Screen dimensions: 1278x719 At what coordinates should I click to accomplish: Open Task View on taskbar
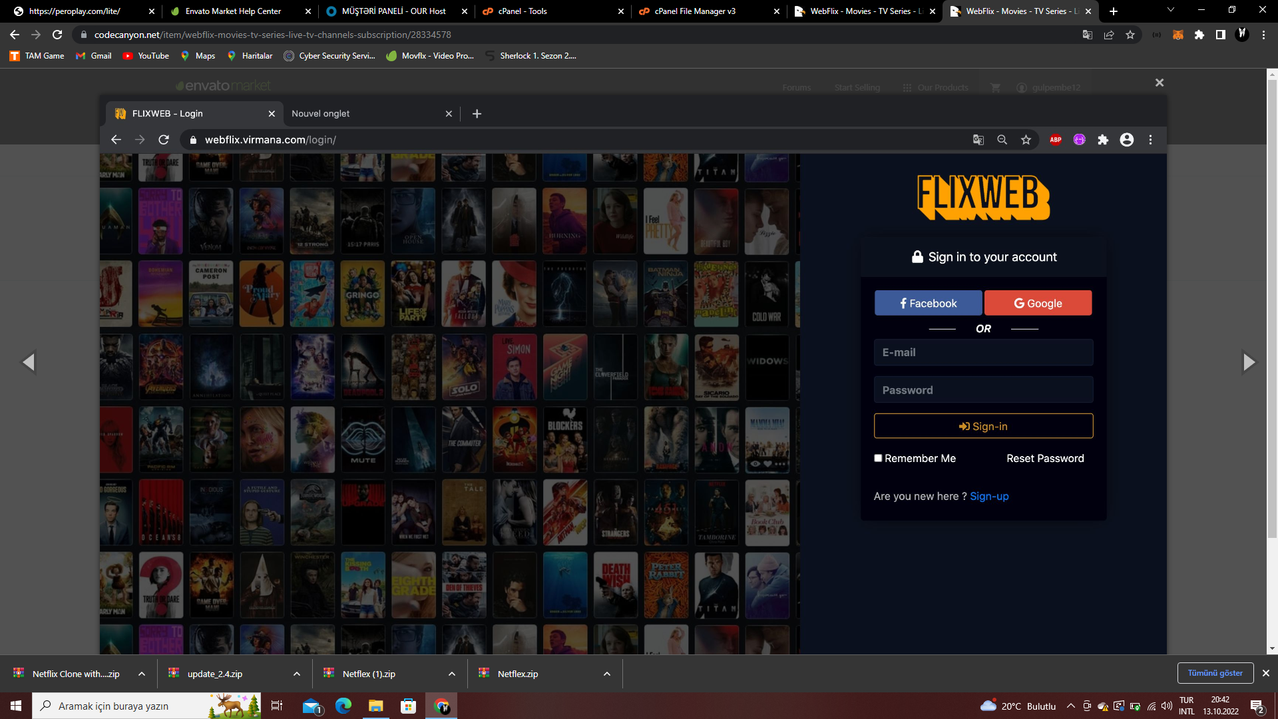(x=277, y=706)
